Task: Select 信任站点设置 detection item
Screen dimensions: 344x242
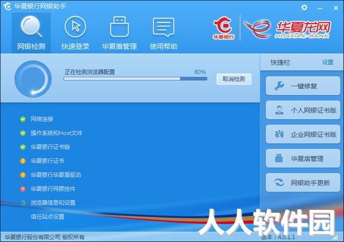Action: (x=48, y=217)
